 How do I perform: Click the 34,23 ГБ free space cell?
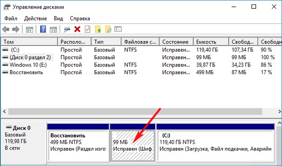(241, 65)
